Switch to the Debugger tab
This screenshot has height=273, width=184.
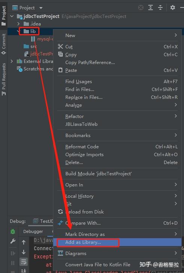click(x=33, y=231)
